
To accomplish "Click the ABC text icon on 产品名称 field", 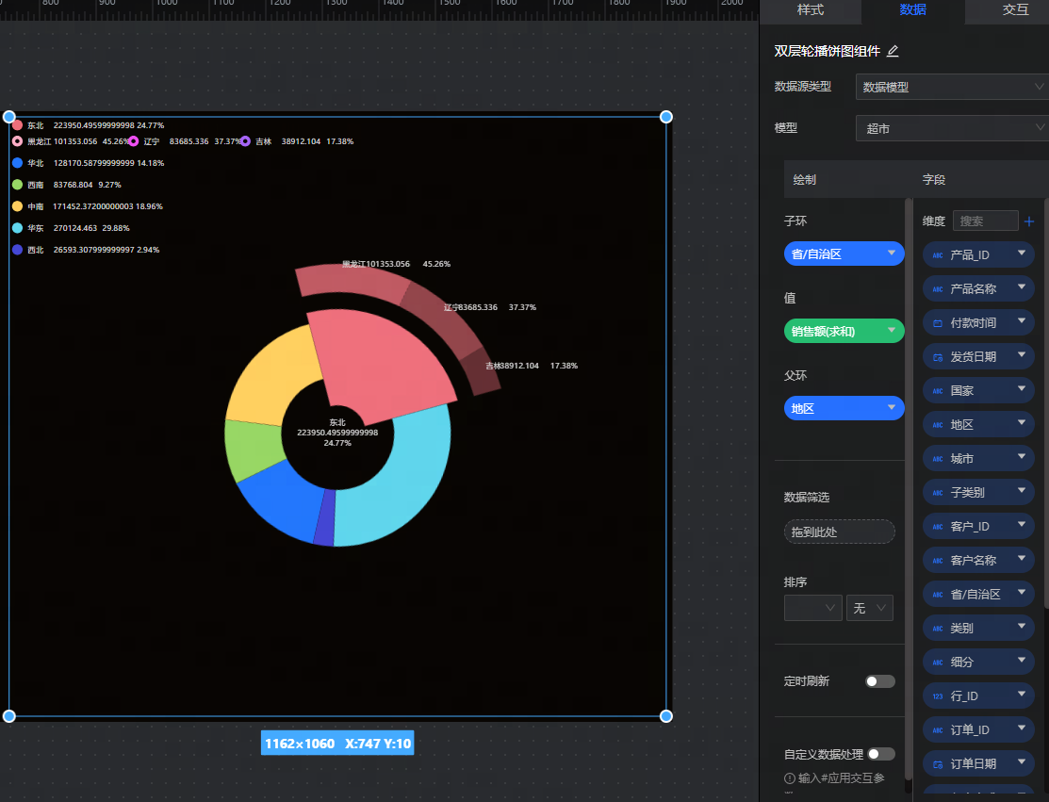I will point(937,289).
